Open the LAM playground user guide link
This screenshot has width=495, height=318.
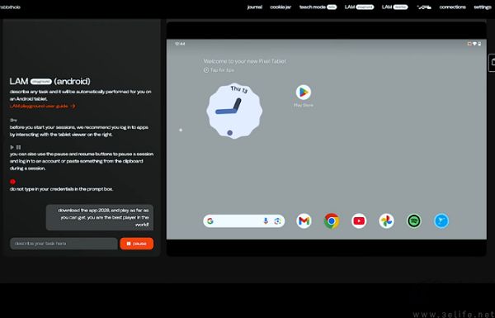tap(43, 106)
